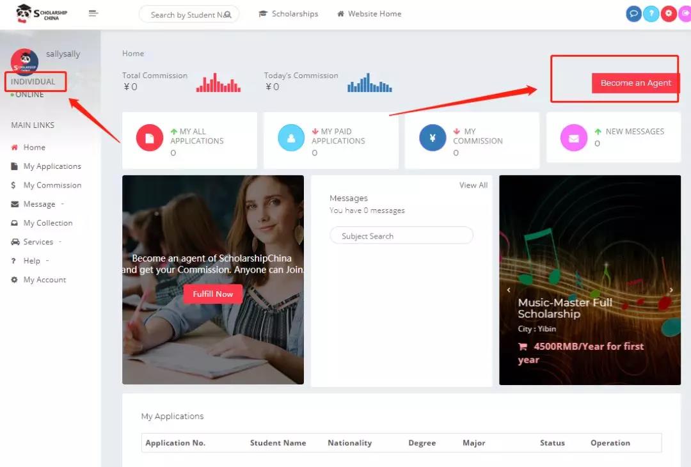
Task: Click the tray icon beside My Collection
Action: coord(15,223)
